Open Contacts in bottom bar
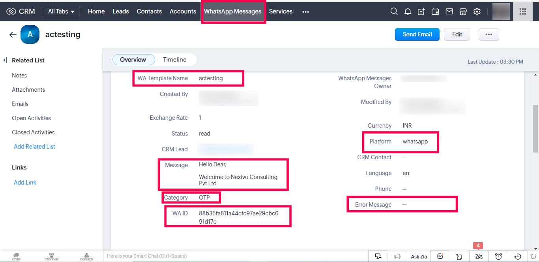Image resolution: width=539 pixels, height=262 pixels. 86,256
